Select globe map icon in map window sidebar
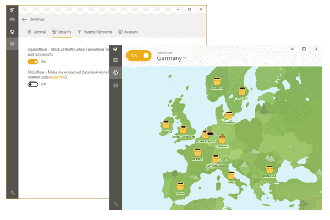 coord(116,73)
